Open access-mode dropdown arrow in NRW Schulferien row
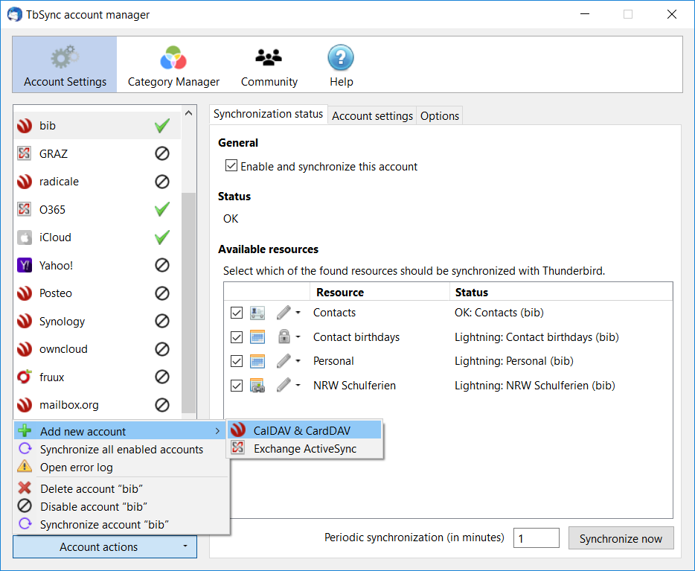695x571 pixels. tap(298, 385)
